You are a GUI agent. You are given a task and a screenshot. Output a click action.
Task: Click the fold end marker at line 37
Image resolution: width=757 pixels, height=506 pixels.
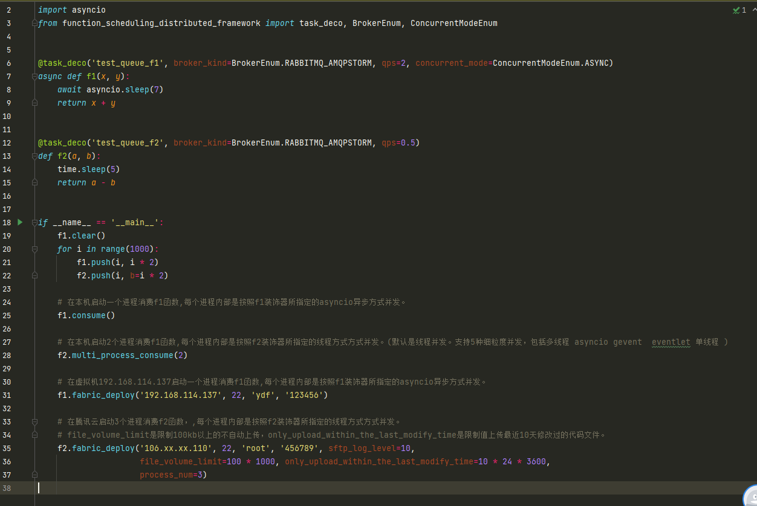point(34,475)
